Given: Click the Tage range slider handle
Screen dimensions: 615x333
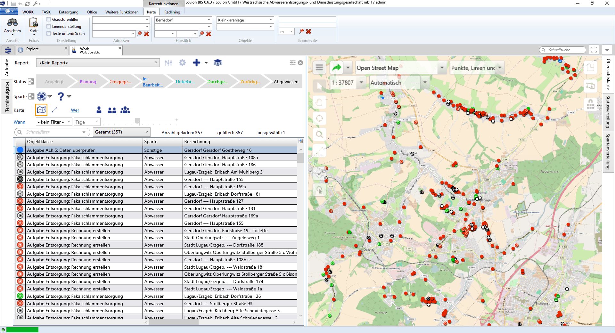Looking at the screenshot, I should [137, 121].
